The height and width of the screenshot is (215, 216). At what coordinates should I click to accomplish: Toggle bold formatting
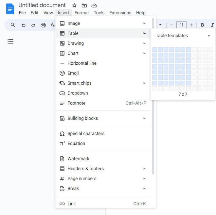click(202, 25)
